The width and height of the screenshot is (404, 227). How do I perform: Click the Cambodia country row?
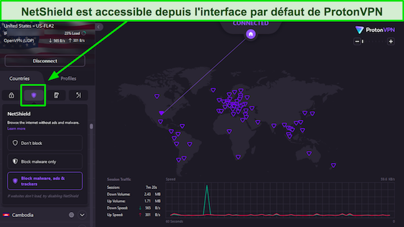tap(45, 215)
